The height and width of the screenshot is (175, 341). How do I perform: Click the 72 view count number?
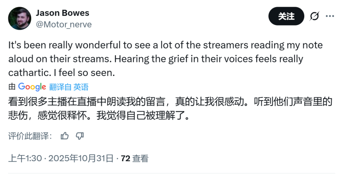(x=125, y=158)
